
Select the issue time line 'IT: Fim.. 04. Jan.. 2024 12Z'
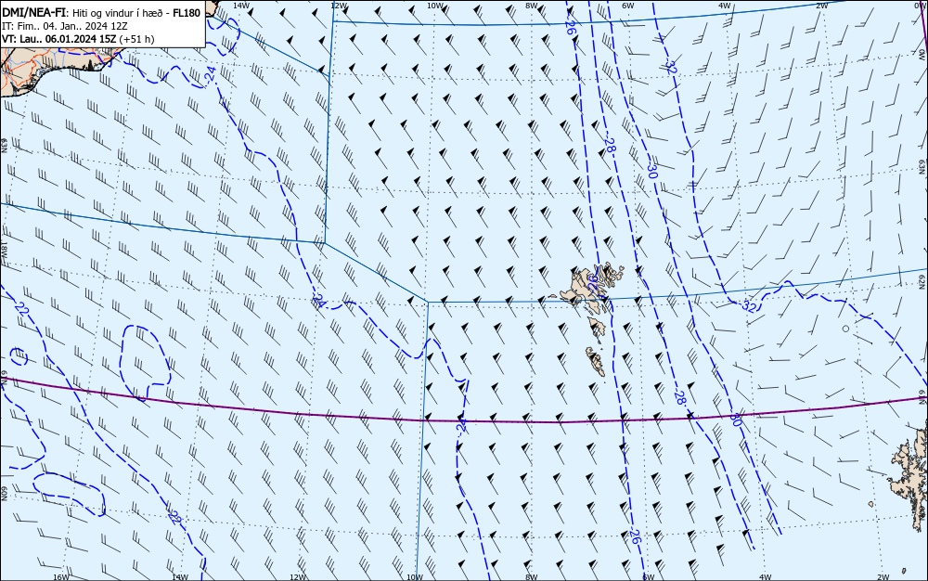[65, 26]
